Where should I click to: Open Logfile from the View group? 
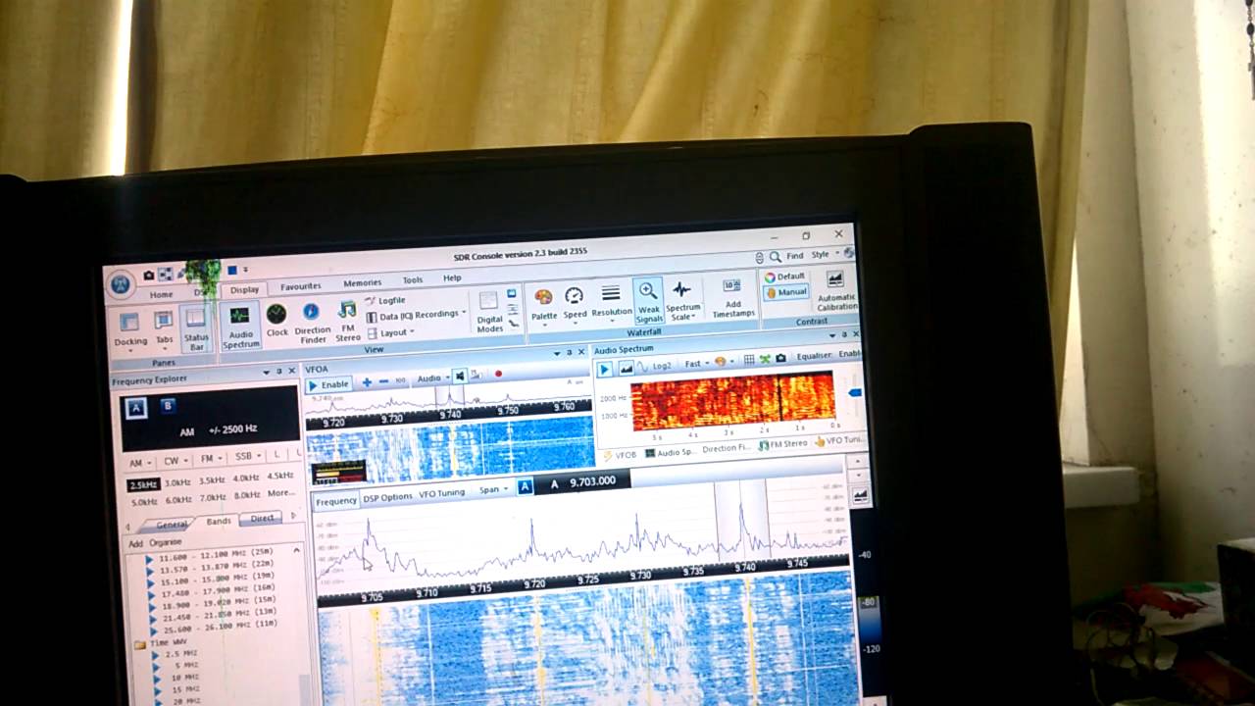(x=385, y=300)
